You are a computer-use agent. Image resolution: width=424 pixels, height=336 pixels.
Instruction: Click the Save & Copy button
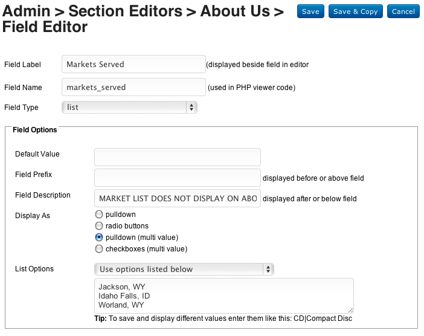tap(355, 11)
